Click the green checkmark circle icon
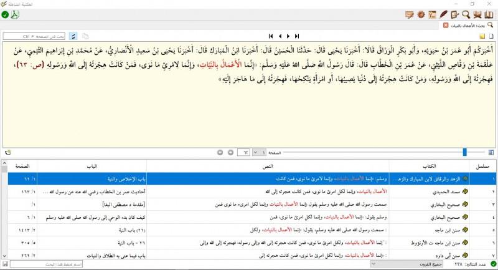This screenshot has width=498, height=270. point(5,14)
